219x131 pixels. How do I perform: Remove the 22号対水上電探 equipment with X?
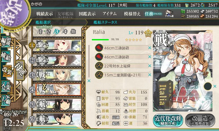click(150, 66)
